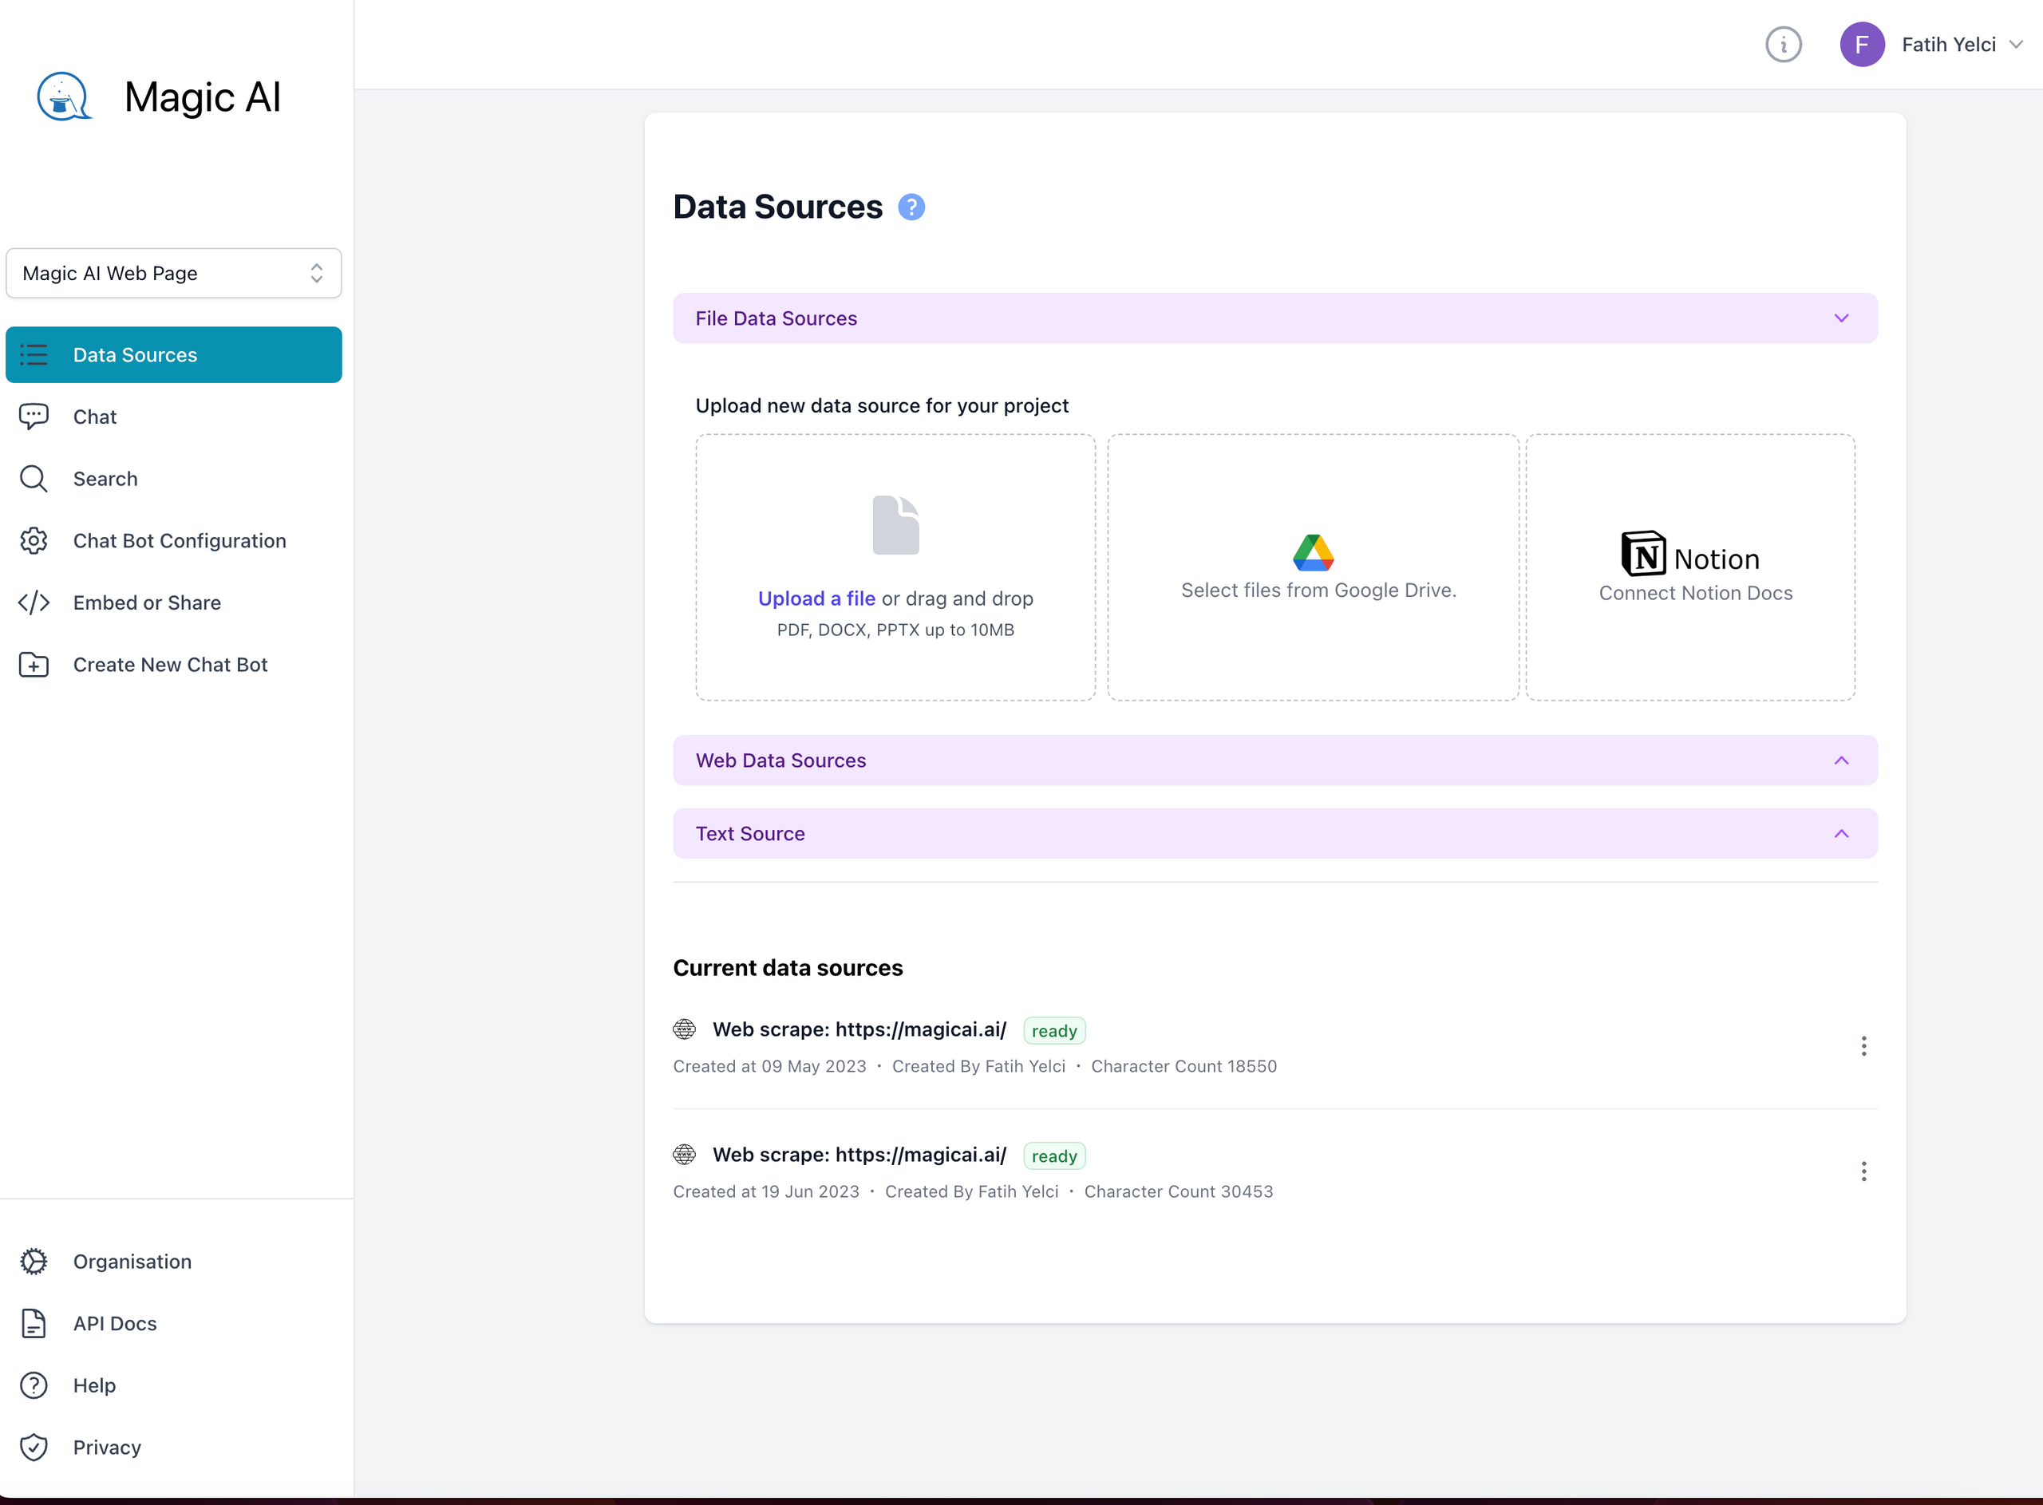Click the Magic AI logo icon
The width and height of the screenshot is (2043, 1505).
(64, 97)
